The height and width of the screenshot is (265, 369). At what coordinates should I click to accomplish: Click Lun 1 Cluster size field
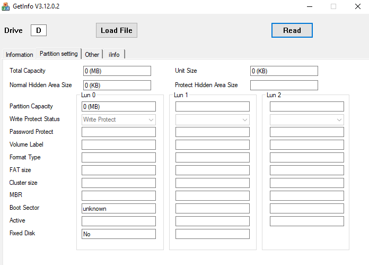pyautogui.click(x=212, y=183)
